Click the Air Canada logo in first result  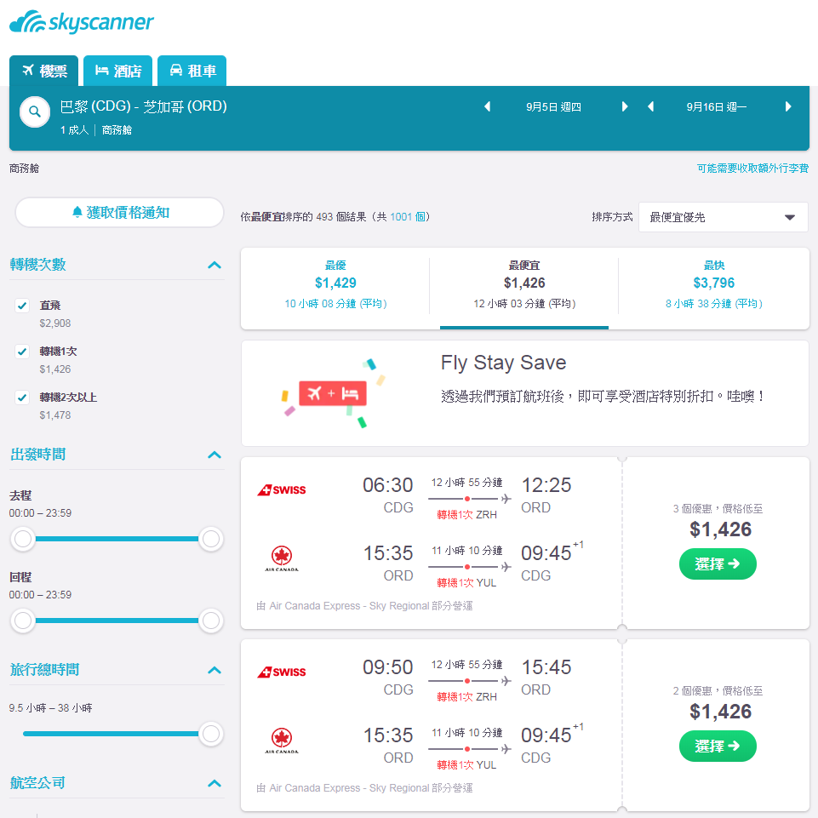click(x=282, y=558)
